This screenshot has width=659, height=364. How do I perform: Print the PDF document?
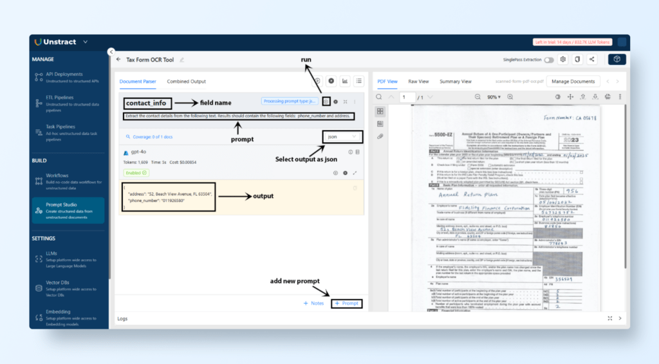pos(608,97)
